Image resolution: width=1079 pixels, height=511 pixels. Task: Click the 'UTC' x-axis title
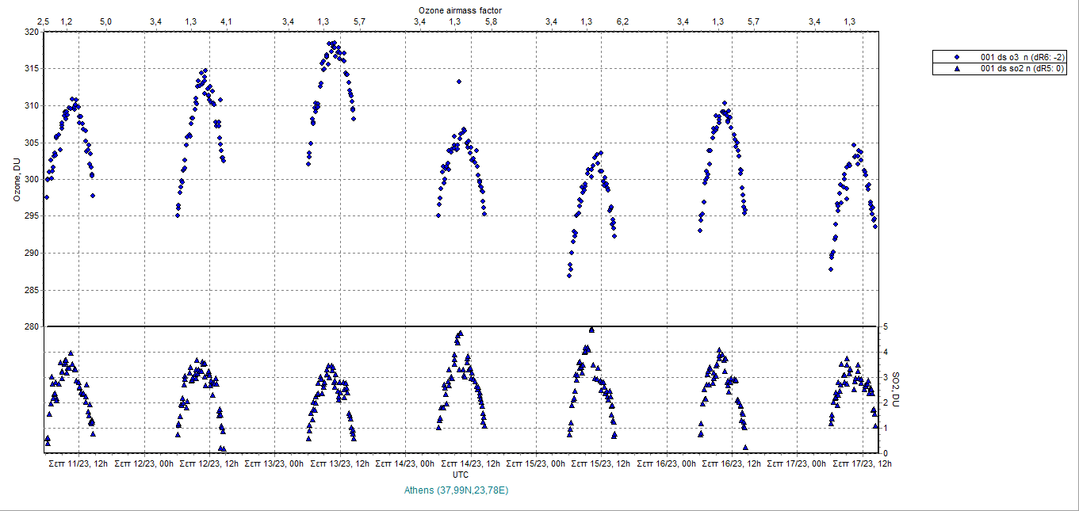460,474
